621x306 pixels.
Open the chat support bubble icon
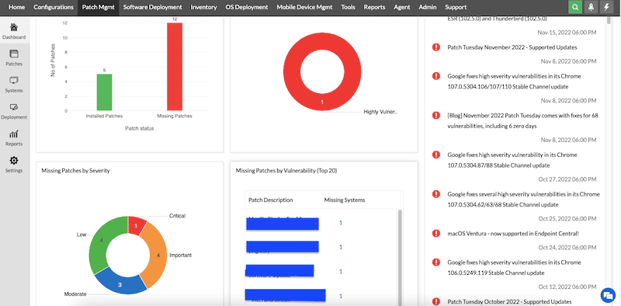pos(607,295)
